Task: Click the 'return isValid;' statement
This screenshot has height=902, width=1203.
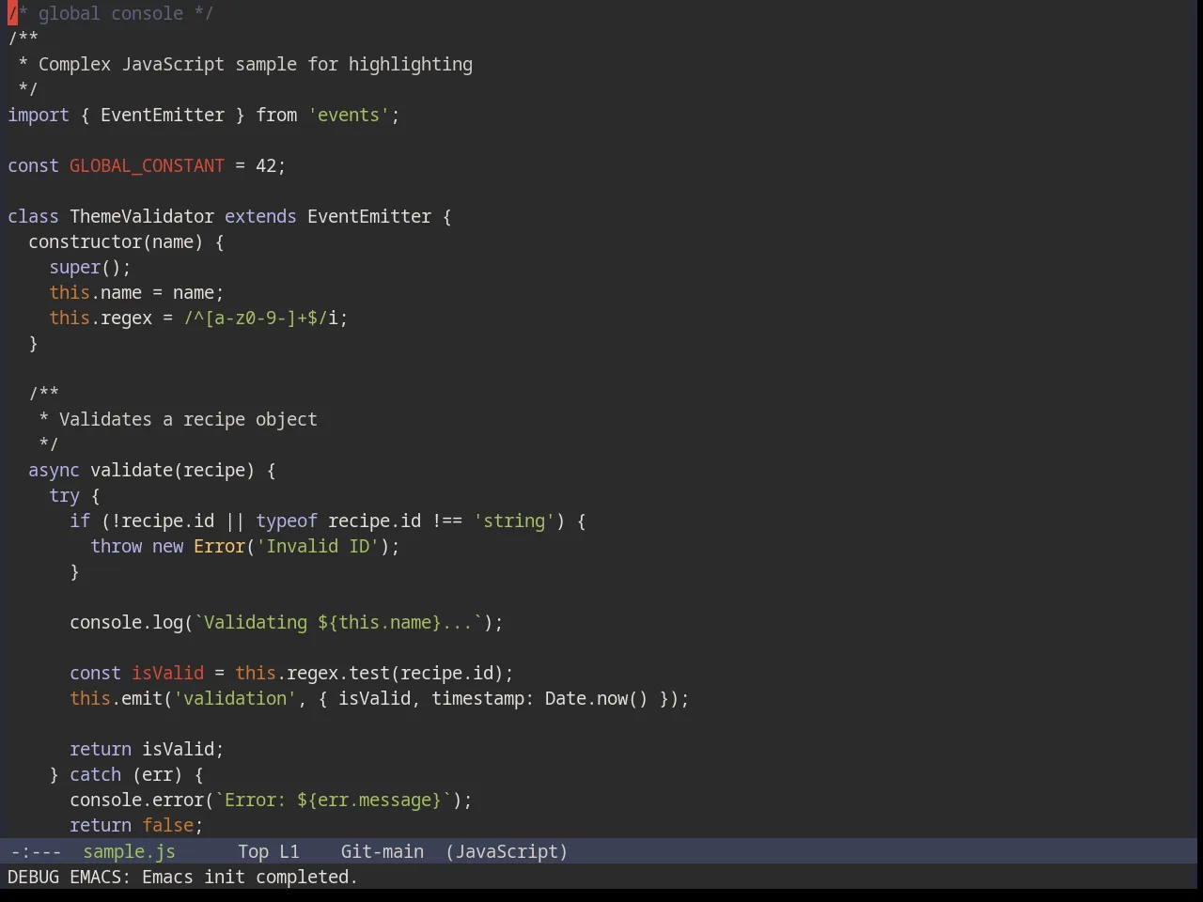Action: [147, 749]
